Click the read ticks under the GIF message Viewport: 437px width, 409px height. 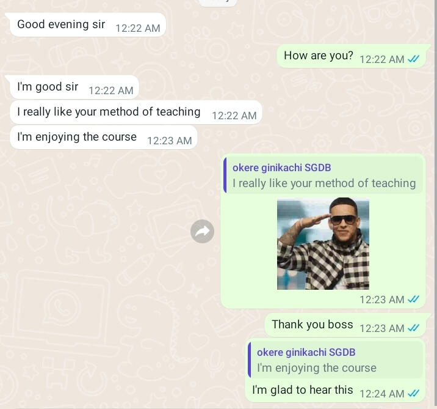(413, 300)
